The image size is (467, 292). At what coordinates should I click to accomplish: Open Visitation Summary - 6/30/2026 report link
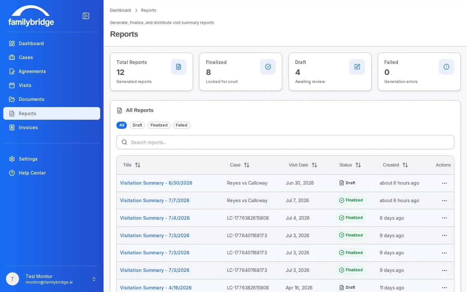[x=156, y=183]
